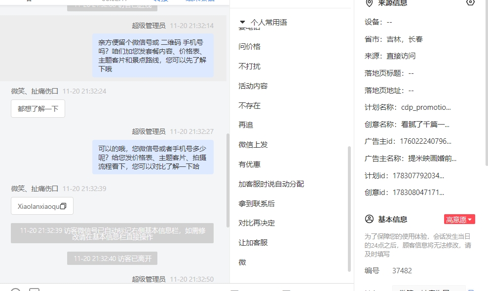The width and height of the screenshot is (488, 291).
Task: Click the 计划名称 cdp_promotio... value
Action: click(426, 107)
